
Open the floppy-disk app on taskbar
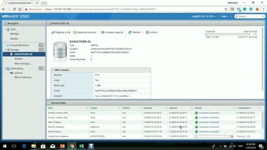click(91, 146)
